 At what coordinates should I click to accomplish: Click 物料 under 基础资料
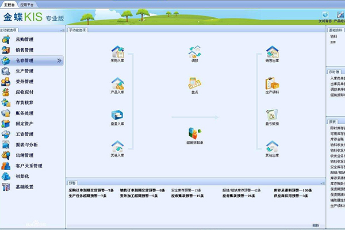pos(333,36)
